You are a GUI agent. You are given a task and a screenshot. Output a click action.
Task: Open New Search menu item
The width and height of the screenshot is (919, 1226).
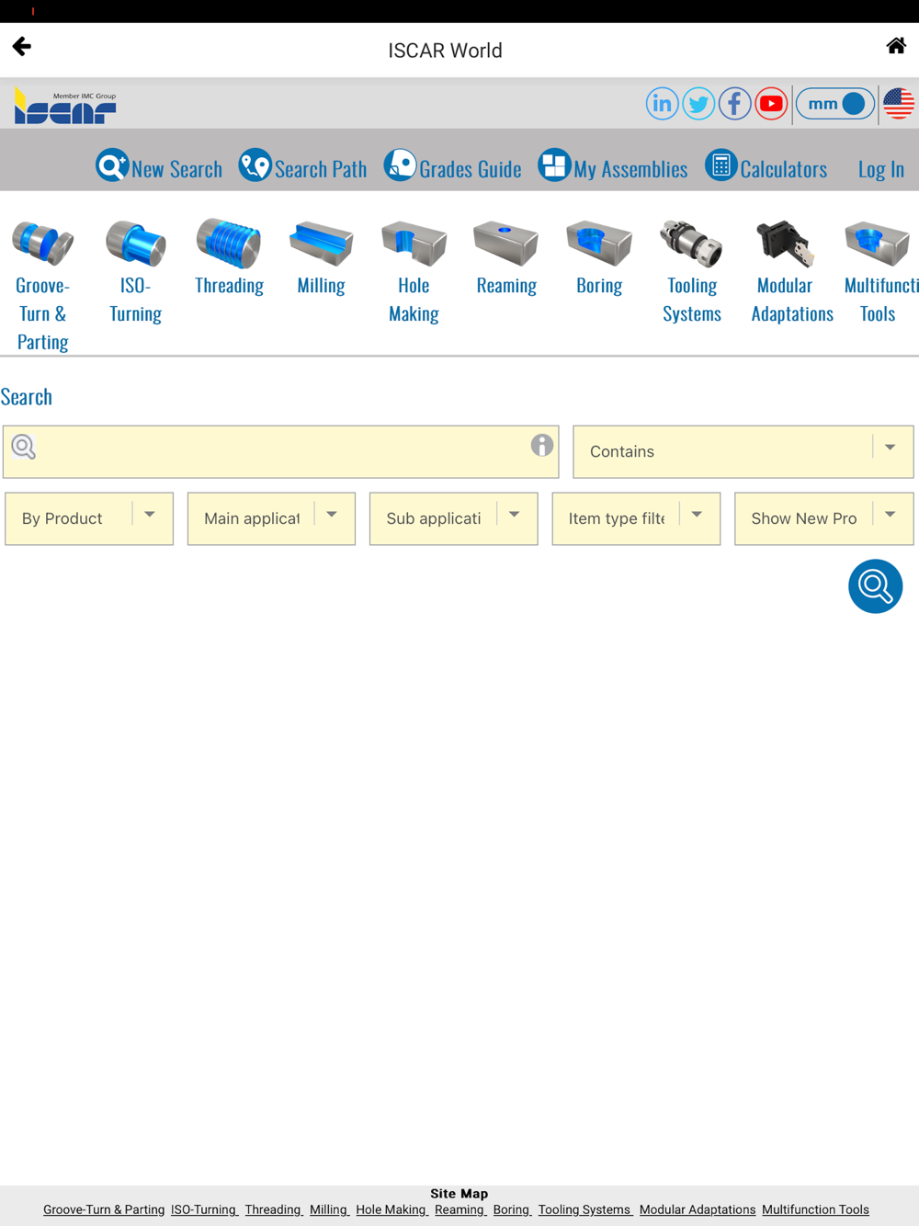click(x=176, y=169)
